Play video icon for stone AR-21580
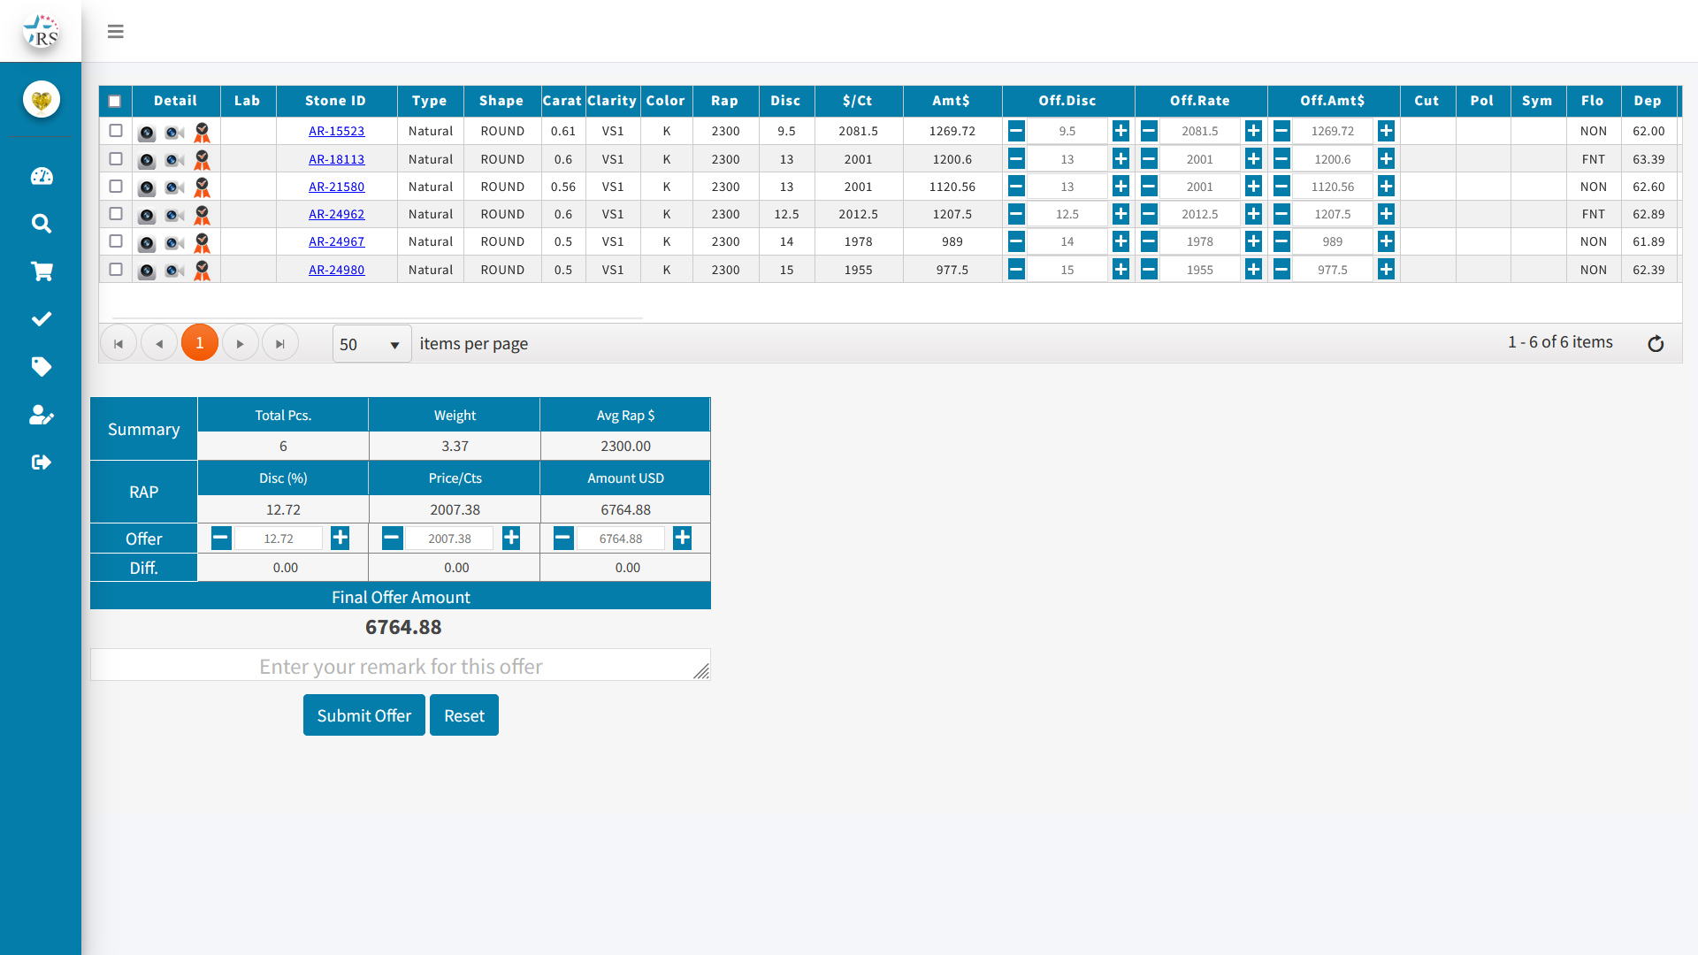 pyautogui.click(x=174, y=188)
